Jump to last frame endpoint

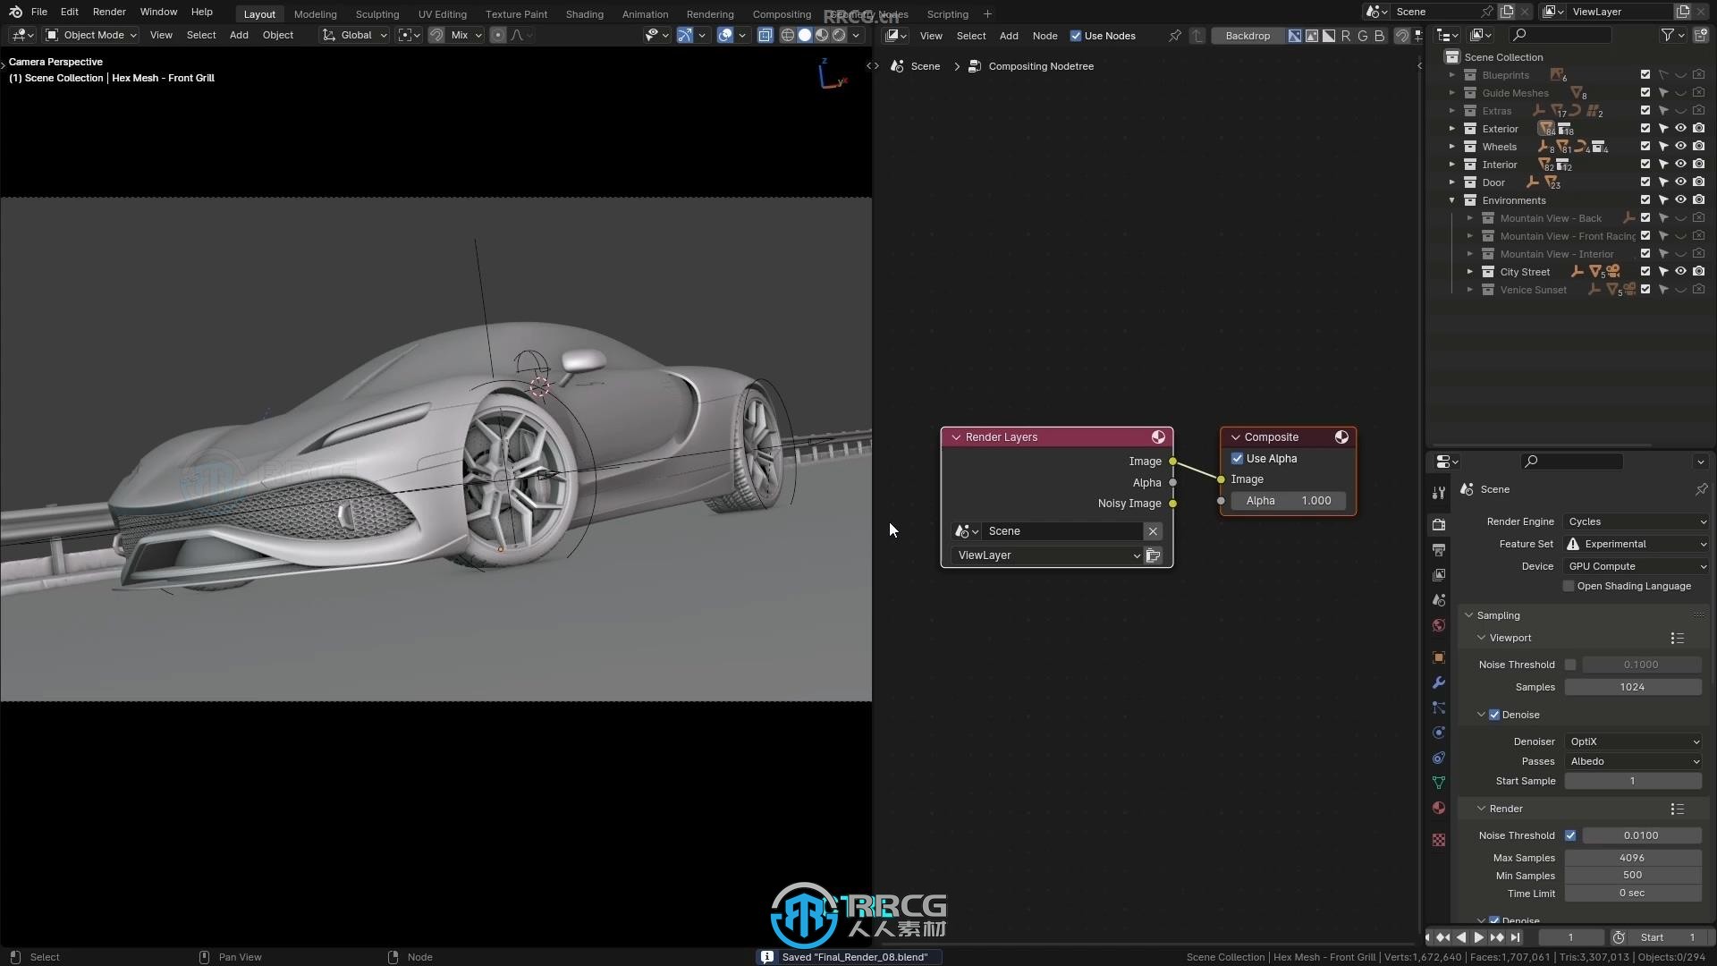coord(1515,937)
